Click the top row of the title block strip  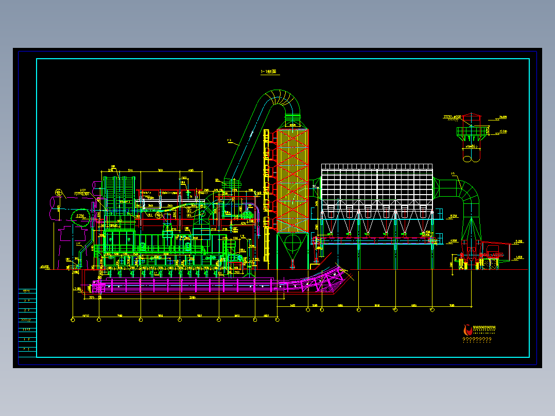tap(27, 291)
